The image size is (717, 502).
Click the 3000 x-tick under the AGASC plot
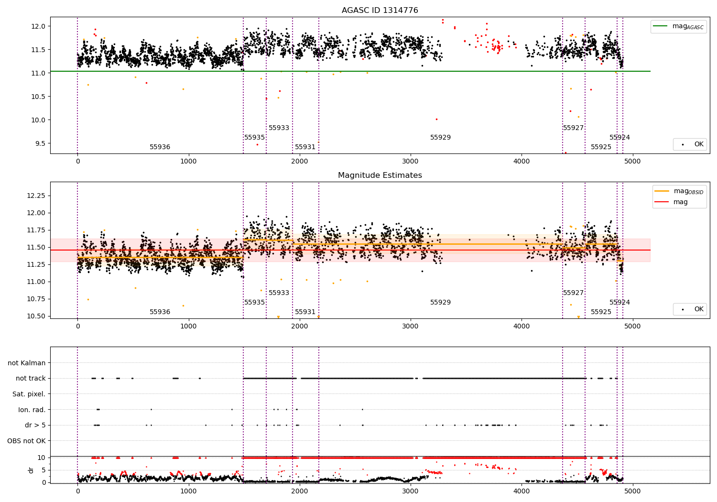tap(411, 161)
